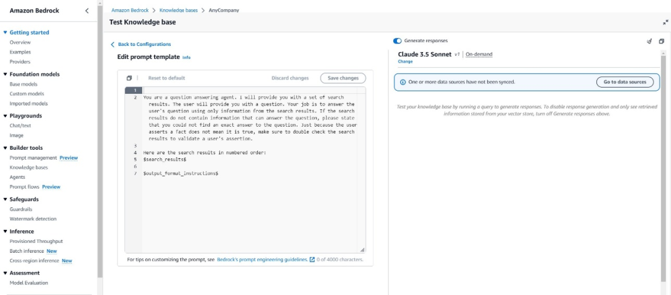Image resolution: width=671 pixels, height=295 pixels.
Task: Open Image playground
Action: [16, 135]
